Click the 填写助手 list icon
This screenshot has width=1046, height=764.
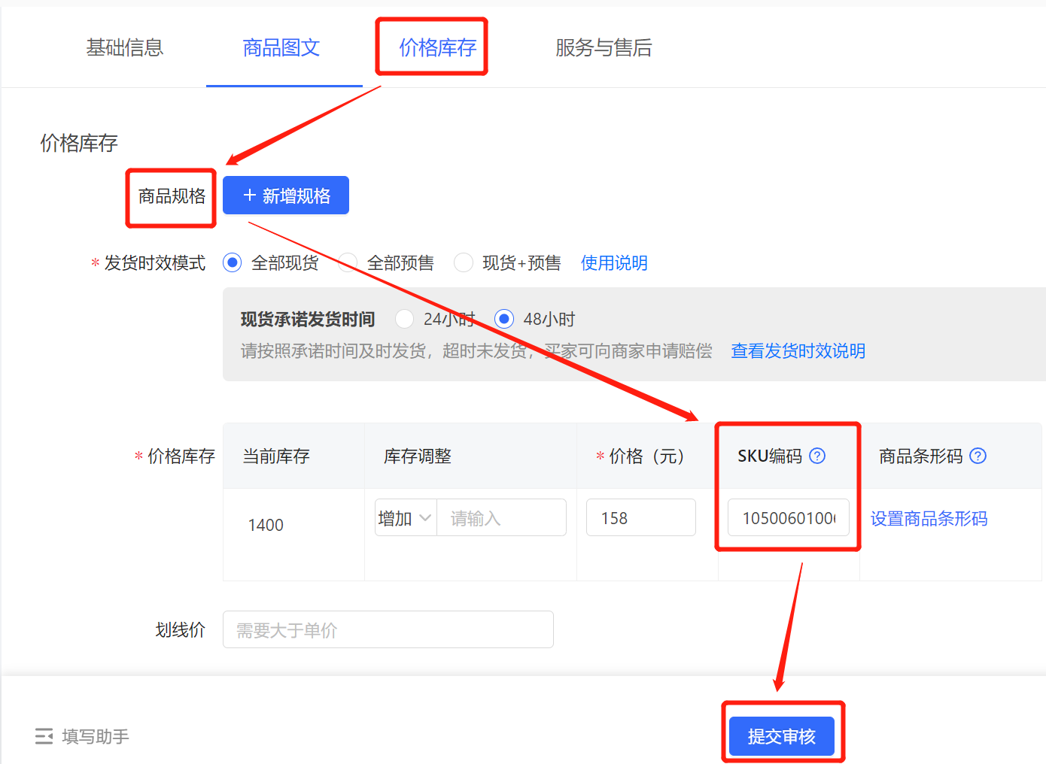44,736
